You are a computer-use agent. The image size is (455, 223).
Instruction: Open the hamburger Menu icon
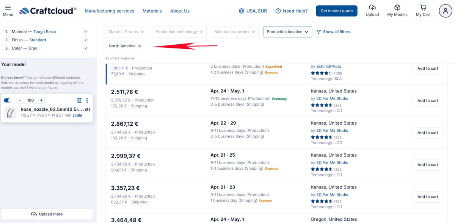coord(8,7)
